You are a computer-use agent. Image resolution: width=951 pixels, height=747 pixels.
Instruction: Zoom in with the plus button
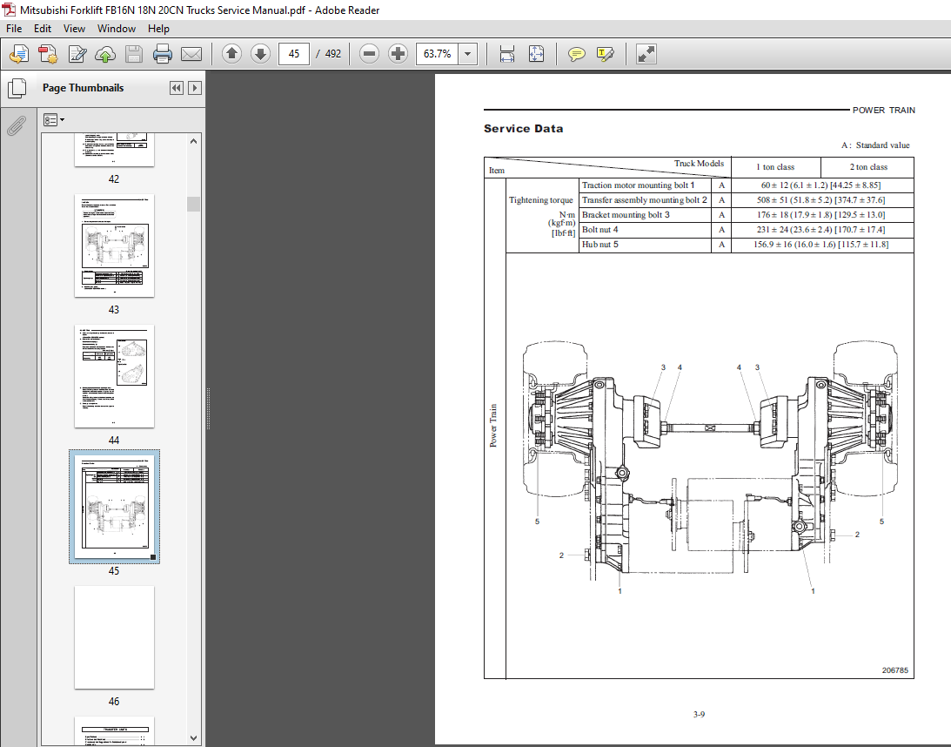(398, 54)
